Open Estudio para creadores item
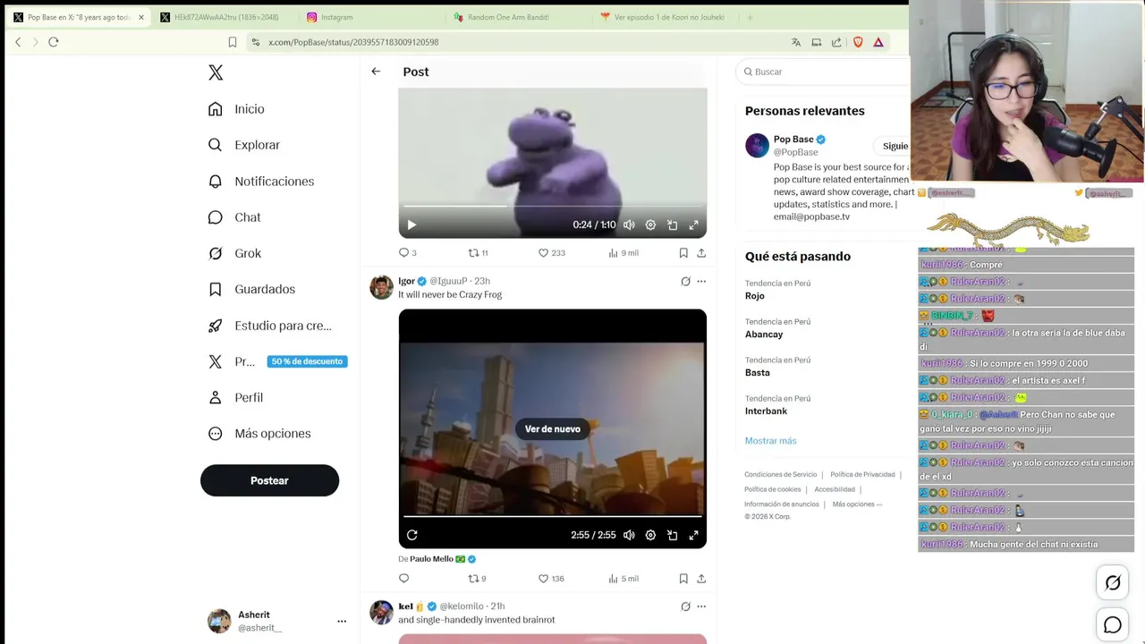Image resolution: width=1145 pixels, height=644 pixels. pos(269,326)
